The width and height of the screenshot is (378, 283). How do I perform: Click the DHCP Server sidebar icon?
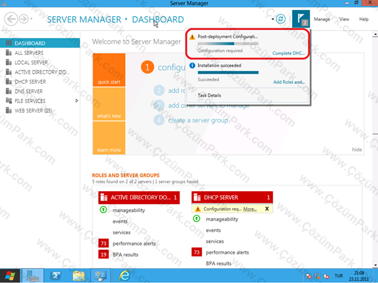tap(9, 82)
